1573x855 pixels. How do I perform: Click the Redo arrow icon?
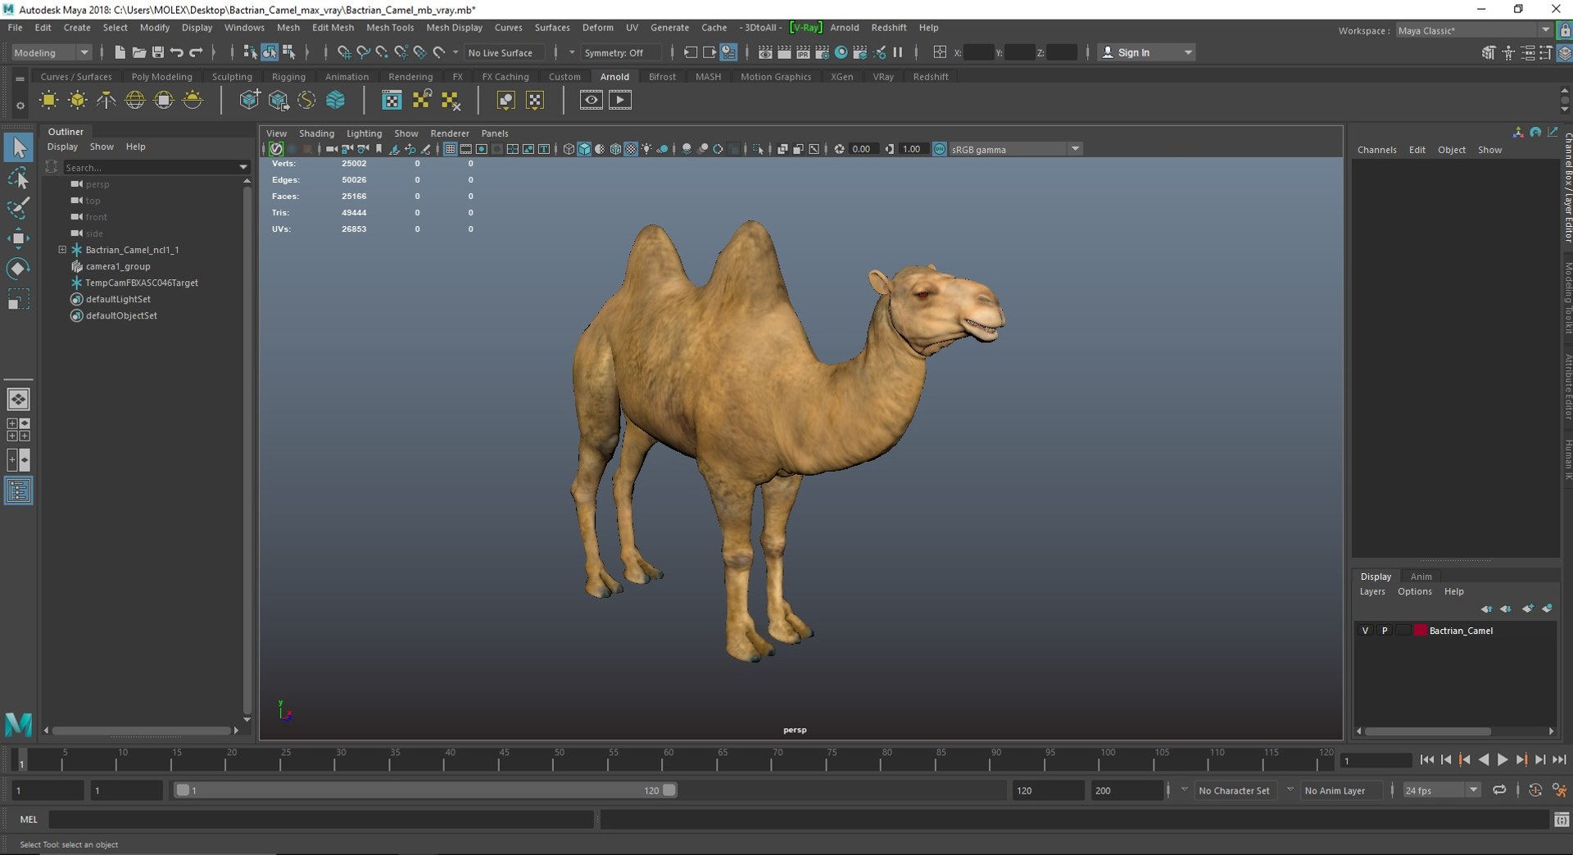tap(196, 52)
